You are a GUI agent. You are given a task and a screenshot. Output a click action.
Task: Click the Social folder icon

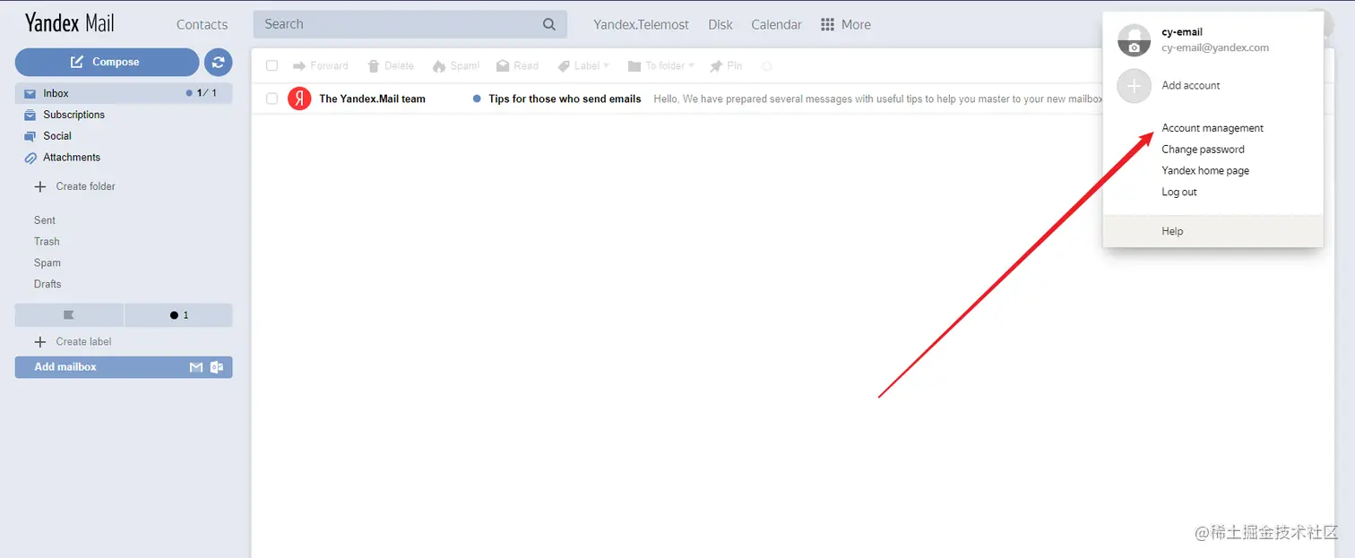coord(30,136)
